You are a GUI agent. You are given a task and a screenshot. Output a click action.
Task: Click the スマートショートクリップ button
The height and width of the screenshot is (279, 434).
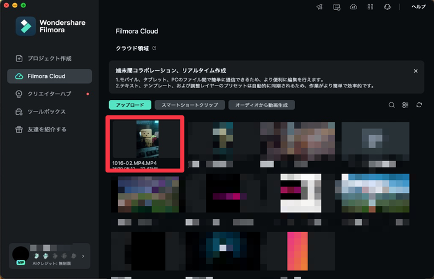189,105
